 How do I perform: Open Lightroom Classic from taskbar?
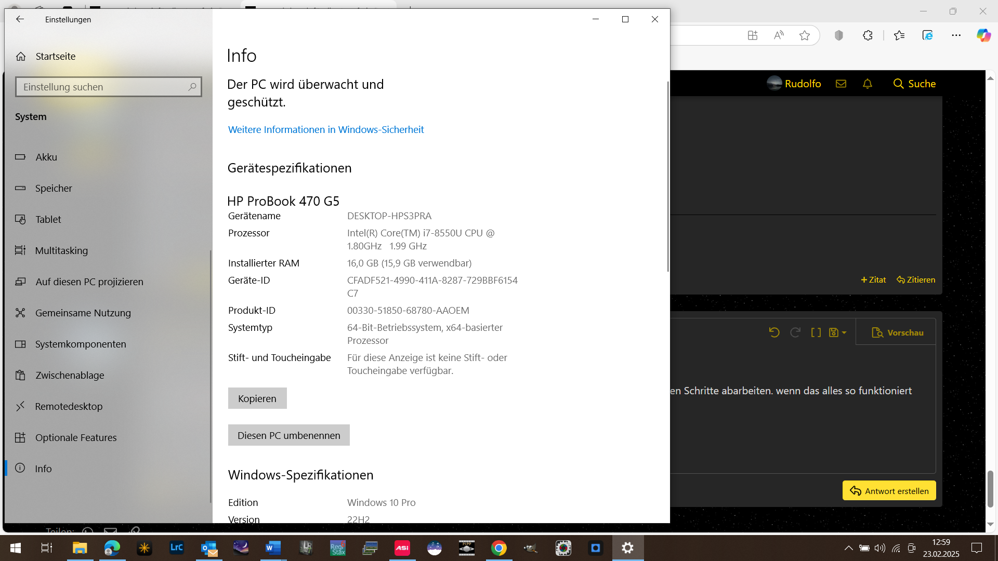tap(177, 548)
